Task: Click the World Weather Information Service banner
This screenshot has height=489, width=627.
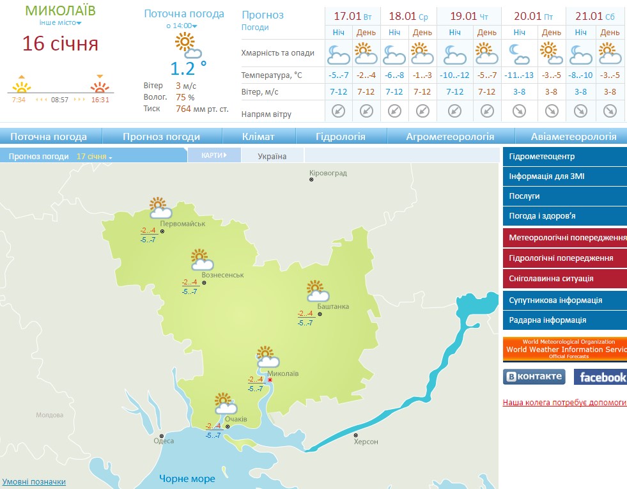Action: (x=565, y=348)
